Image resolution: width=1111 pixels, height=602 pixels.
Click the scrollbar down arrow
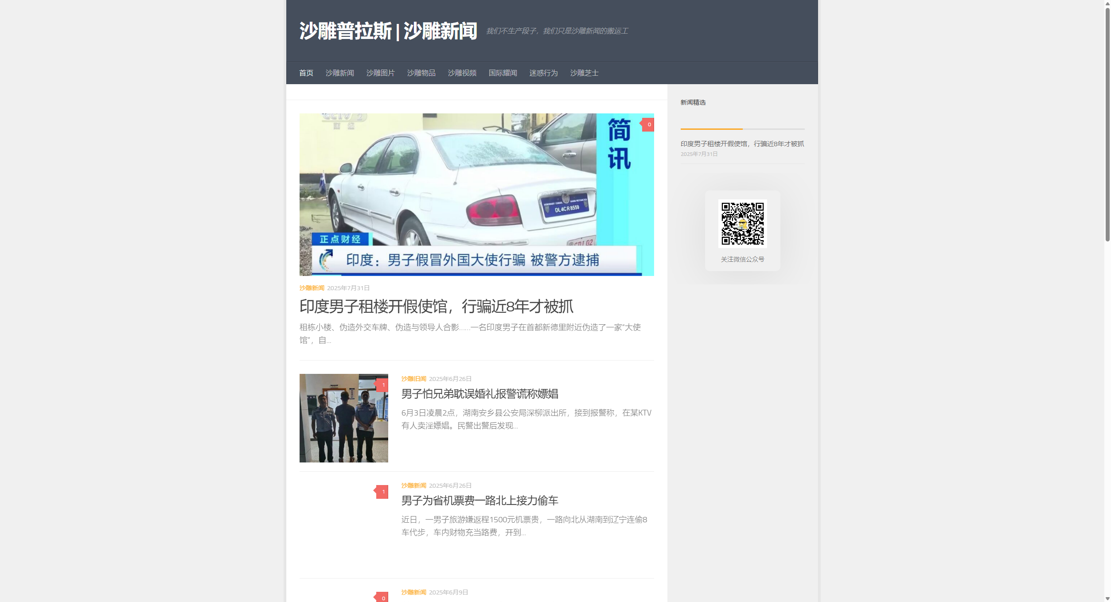(1107, 598)
